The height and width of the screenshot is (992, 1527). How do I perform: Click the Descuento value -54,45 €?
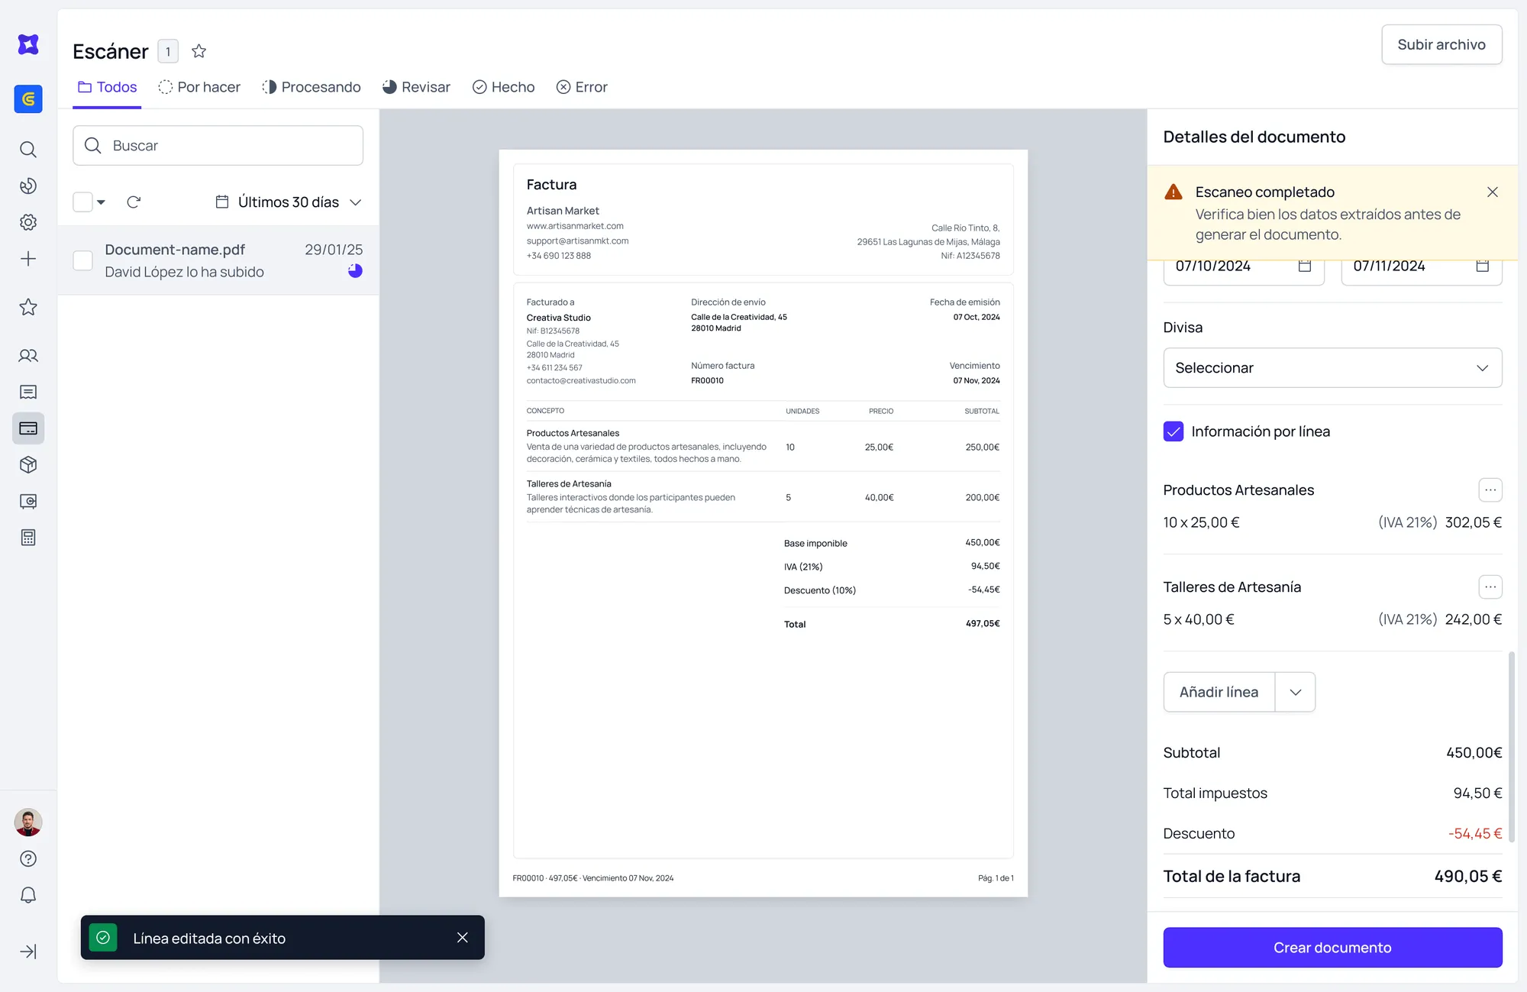point(1475,834)
